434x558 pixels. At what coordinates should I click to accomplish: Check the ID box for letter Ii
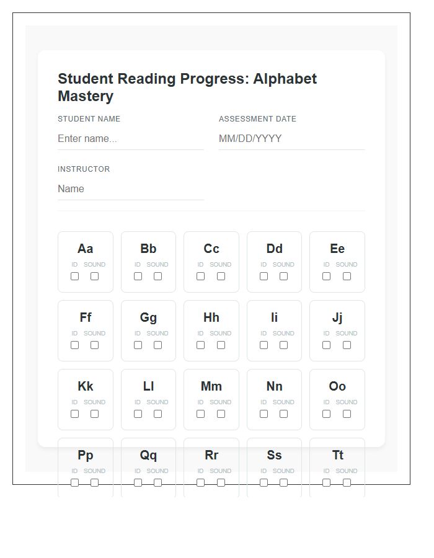click(263, 345)
